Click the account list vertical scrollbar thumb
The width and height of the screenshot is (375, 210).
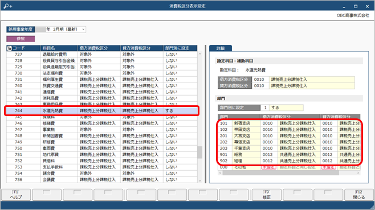pyautogui.click(x=200, y=152)
